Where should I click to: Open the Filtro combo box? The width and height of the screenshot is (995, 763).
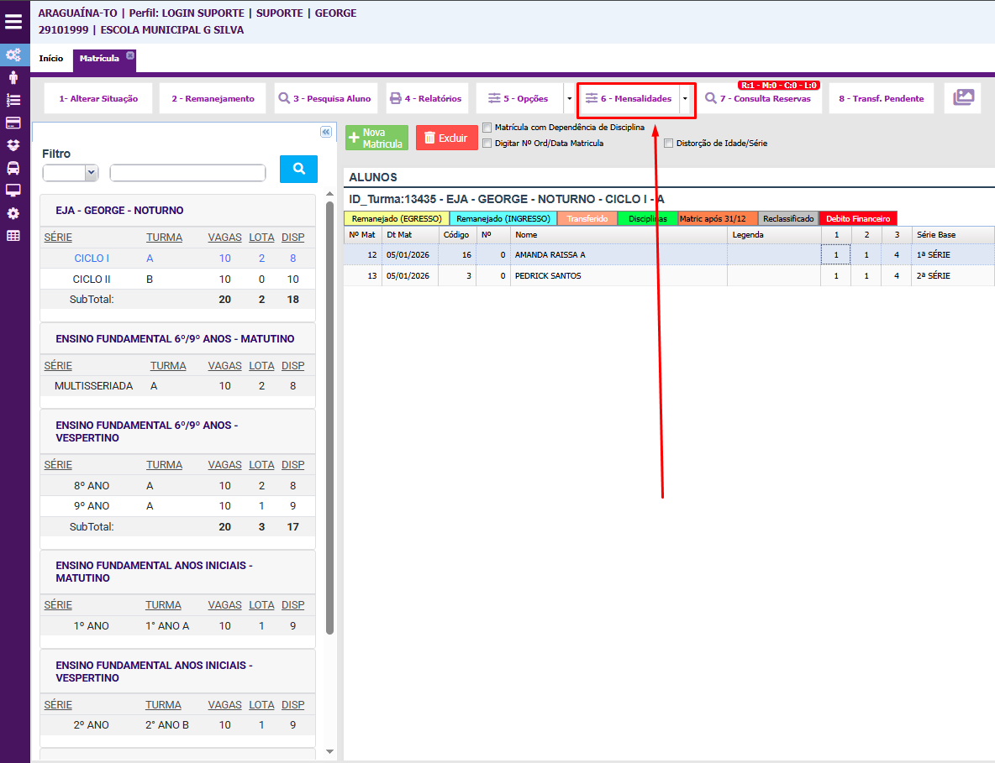point(71,172)
